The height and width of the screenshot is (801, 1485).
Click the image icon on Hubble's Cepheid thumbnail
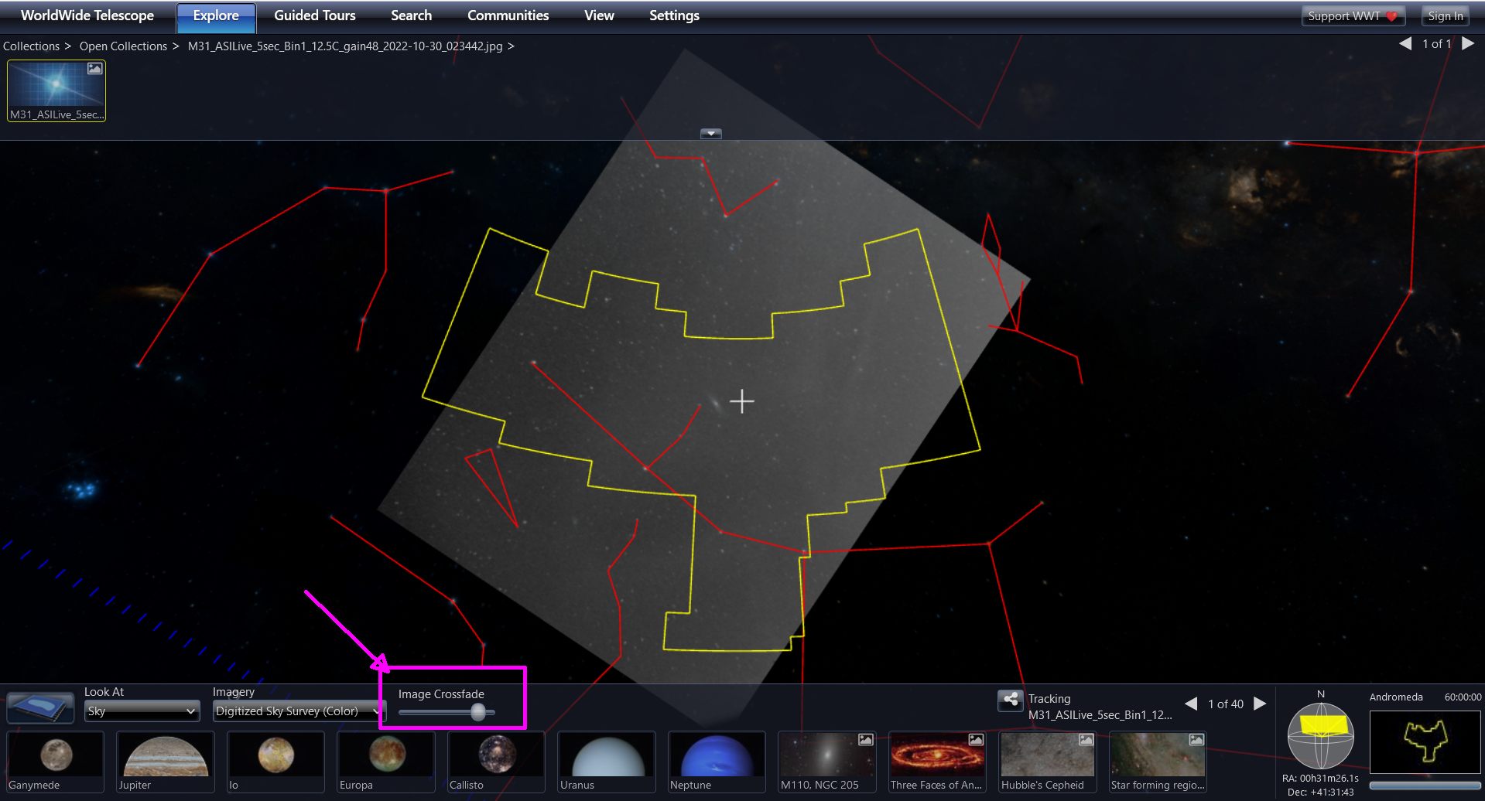coord(1086,740)
